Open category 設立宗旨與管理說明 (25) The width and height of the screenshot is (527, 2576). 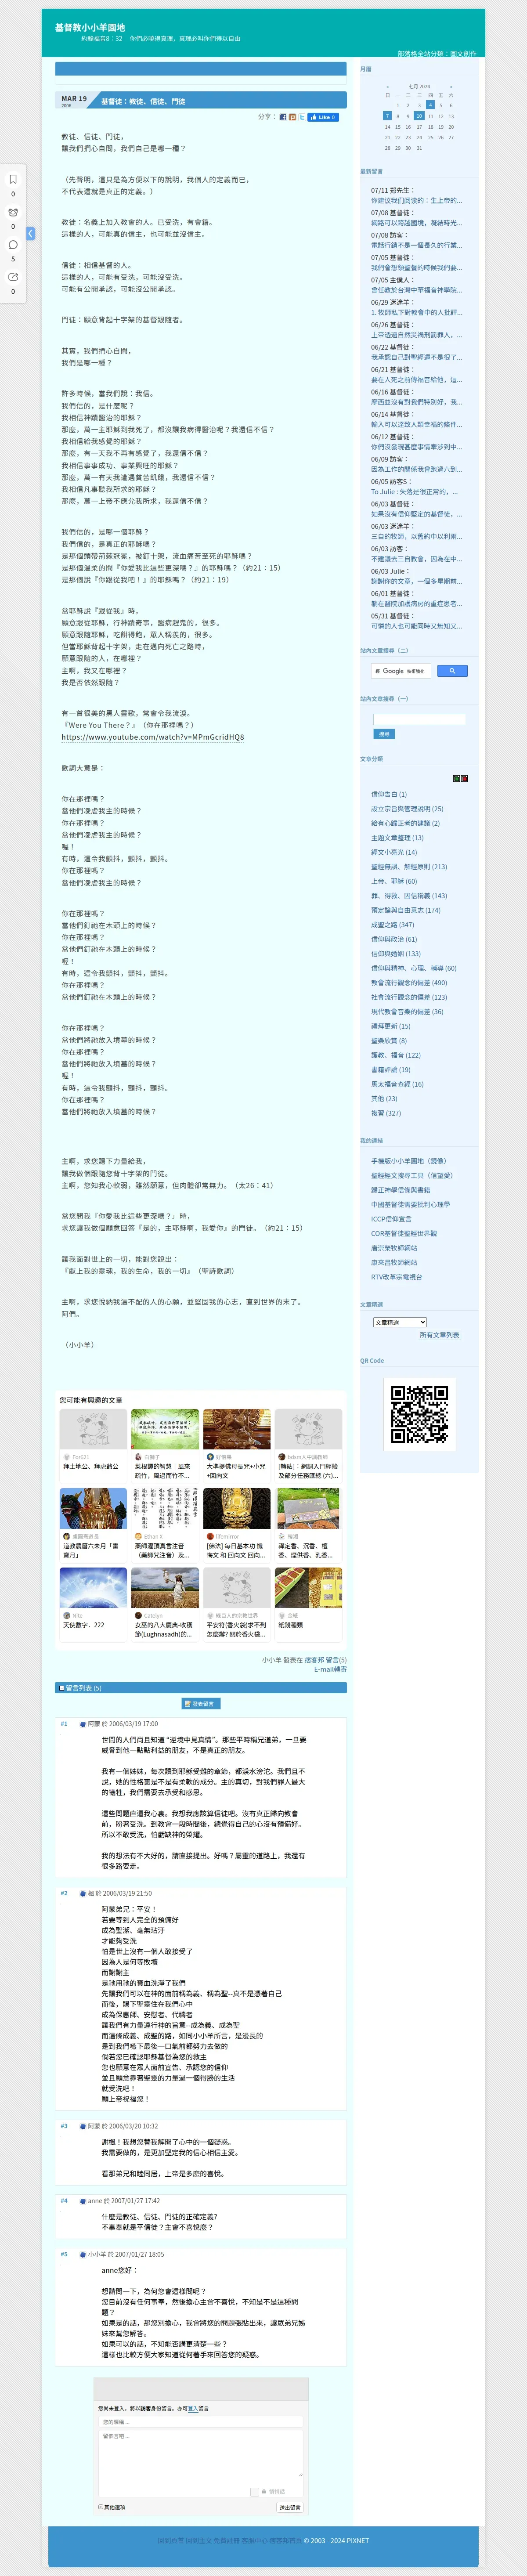[x=407, y=809]
